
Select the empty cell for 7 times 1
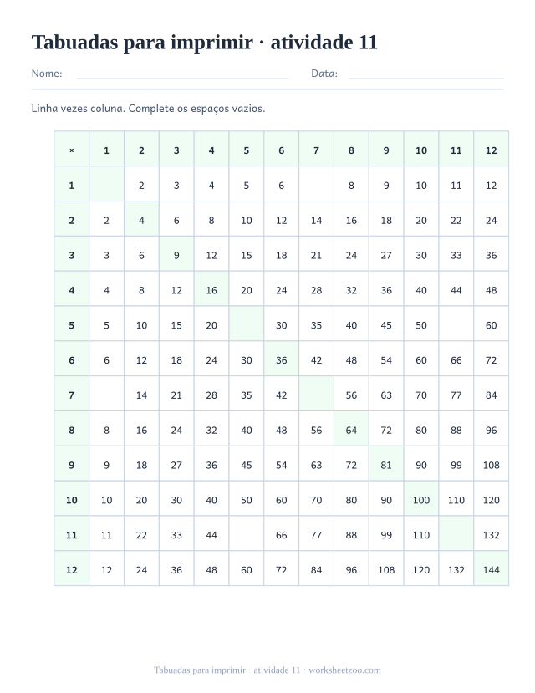106,394
